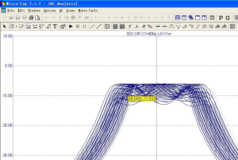Click the Cut scissors icon
Screen dimensions: 238x160
coord(60,18)
